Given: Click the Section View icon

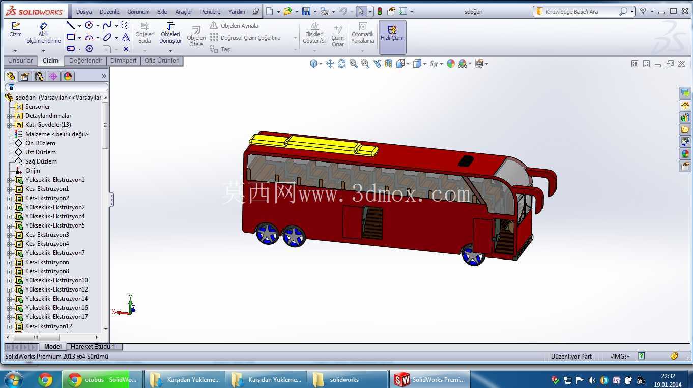Looking at the screenshot, I should 389,63.
